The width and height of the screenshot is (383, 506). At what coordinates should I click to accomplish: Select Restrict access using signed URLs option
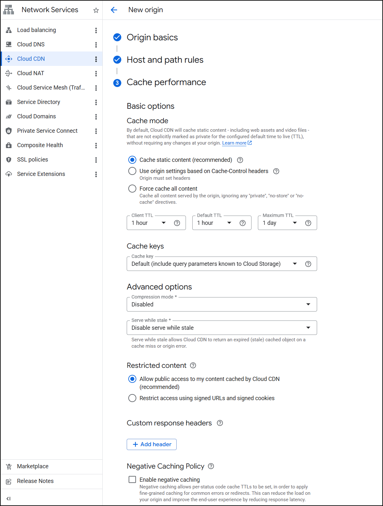[132, 398]
